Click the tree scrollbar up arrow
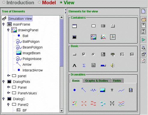 (x=62, y=17)
